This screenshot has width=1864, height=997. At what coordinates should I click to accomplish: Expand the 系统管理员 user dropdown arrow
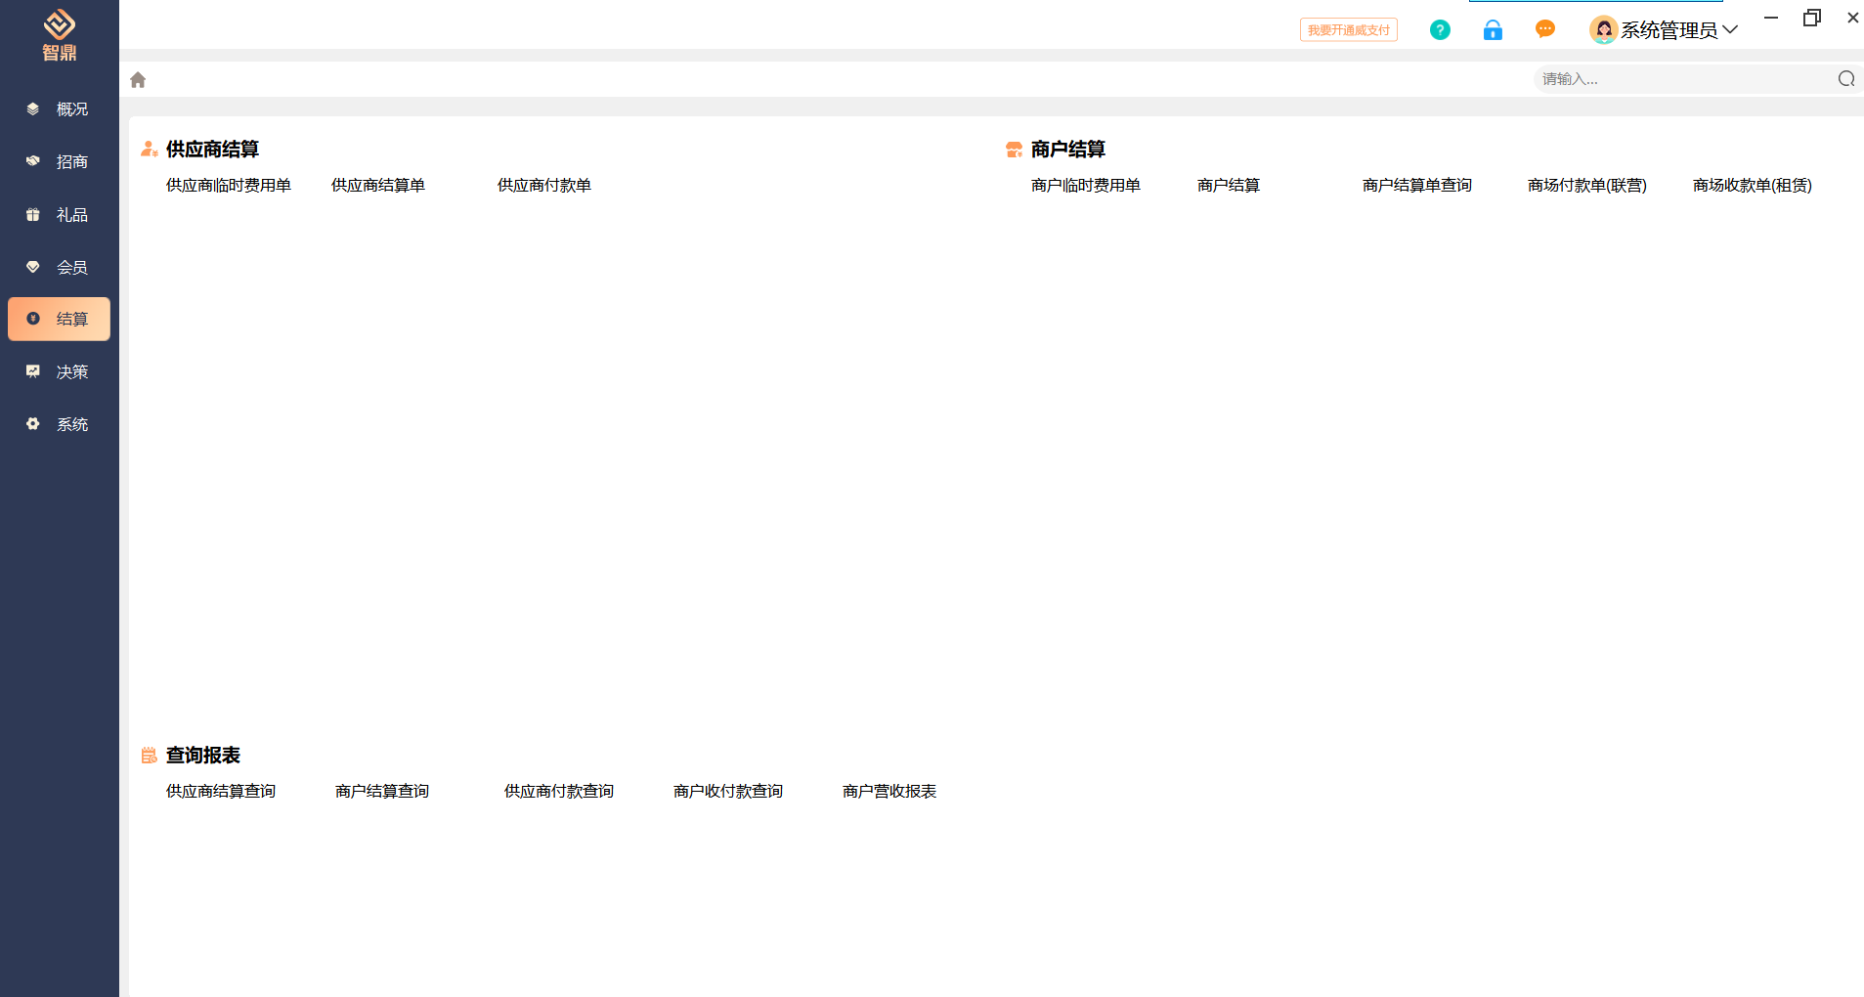1730,30
